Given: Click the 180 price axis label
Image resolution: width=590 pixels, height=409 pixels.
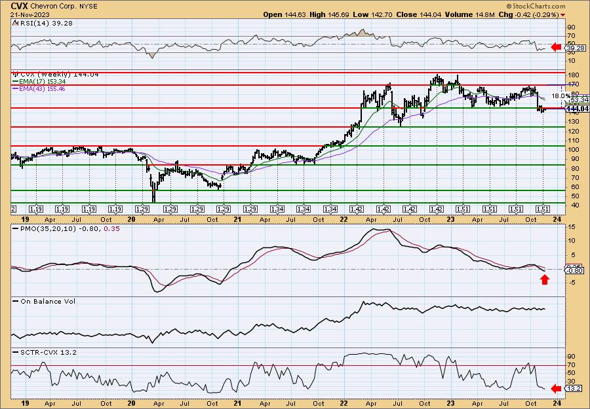Looking at the screenshot, I should 573,77.
